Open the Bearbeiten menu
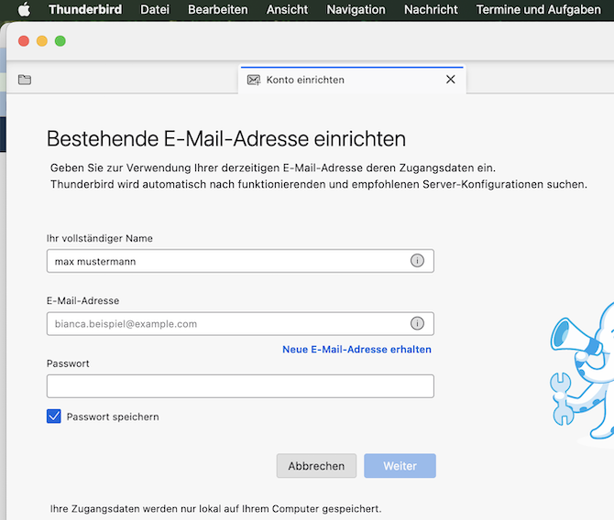Screen dimensions: 614x520 coord(217,9)
